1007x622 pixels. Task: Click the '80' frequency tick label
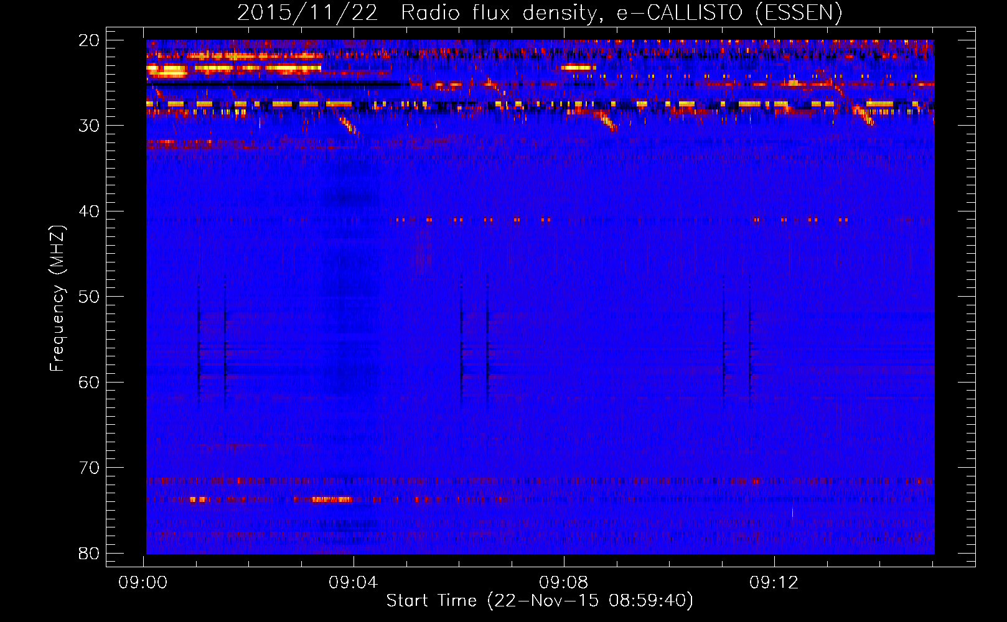[x=90, y=553]
